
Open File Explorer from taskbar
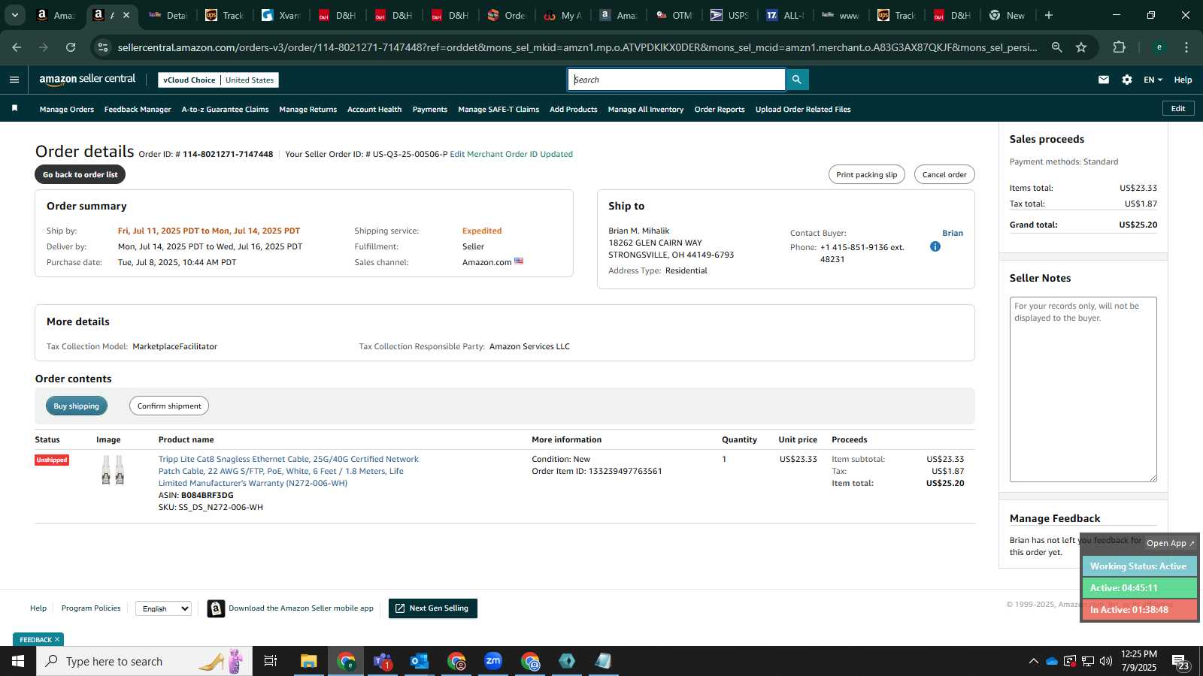coord(308,661)
